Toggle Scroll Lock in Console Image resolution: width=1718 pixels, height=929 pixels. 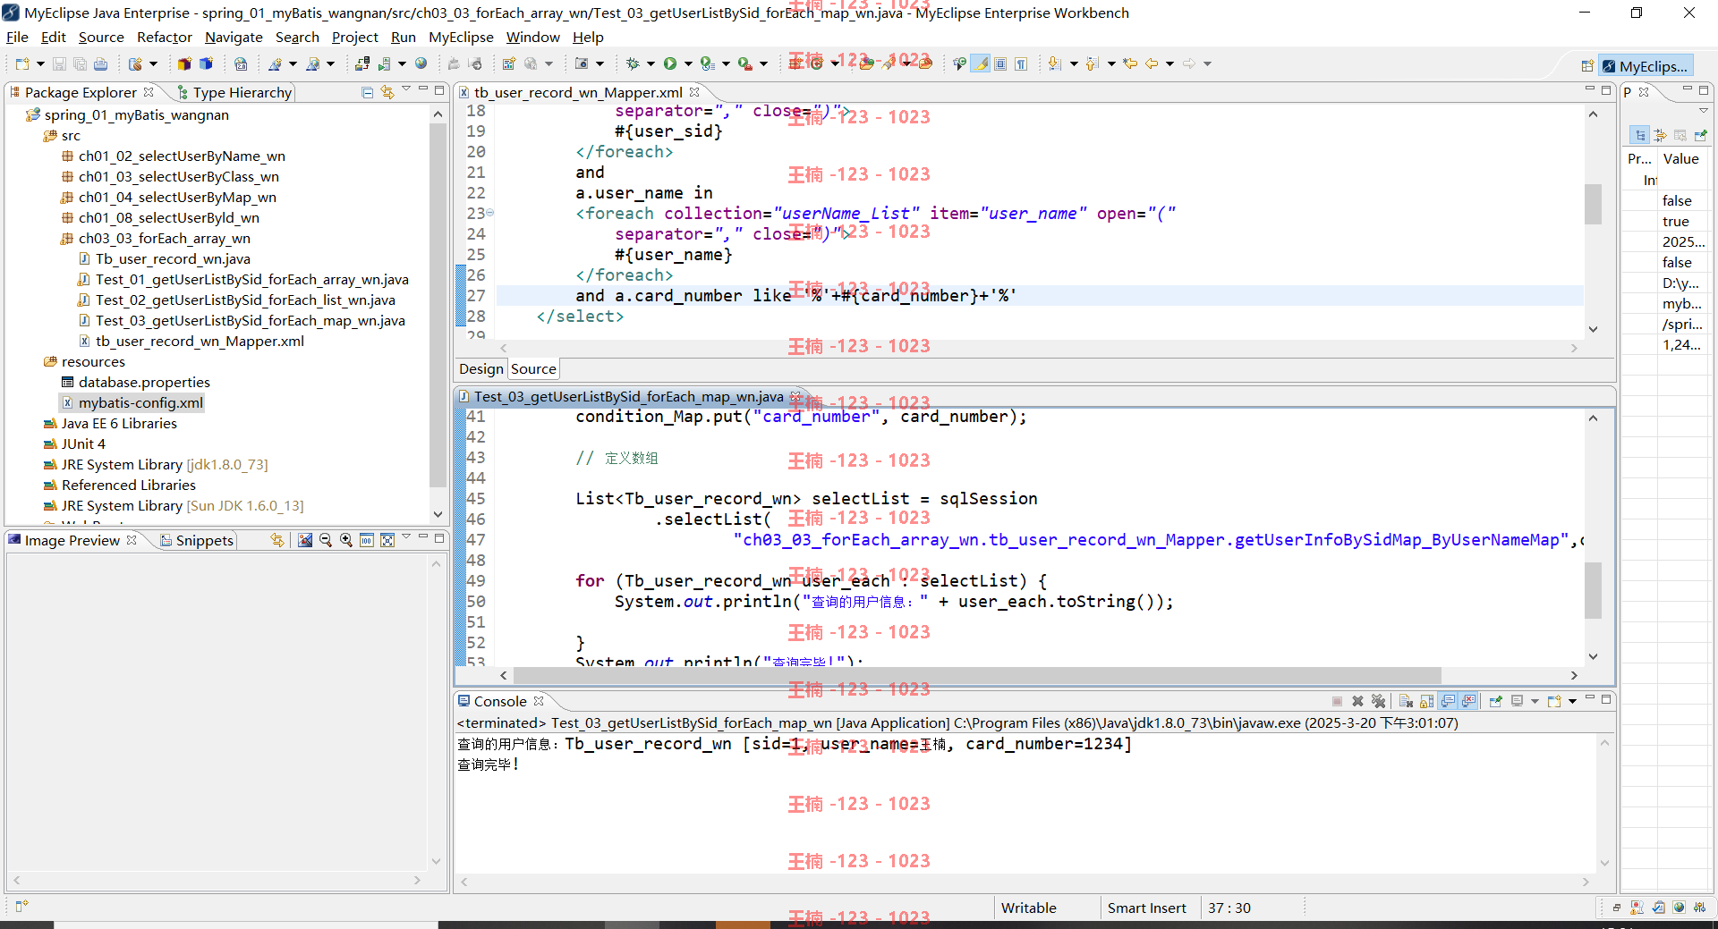pos(1426,701)
